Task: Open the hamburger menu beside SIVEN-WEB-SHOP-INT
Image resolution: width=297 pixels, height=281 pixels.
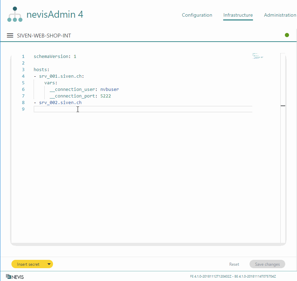Action: coord(10,35)
